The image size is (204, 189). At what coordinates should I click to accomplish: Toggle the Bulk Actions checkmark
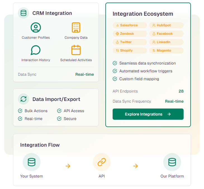pyautogui.click(x=20, y=111)
